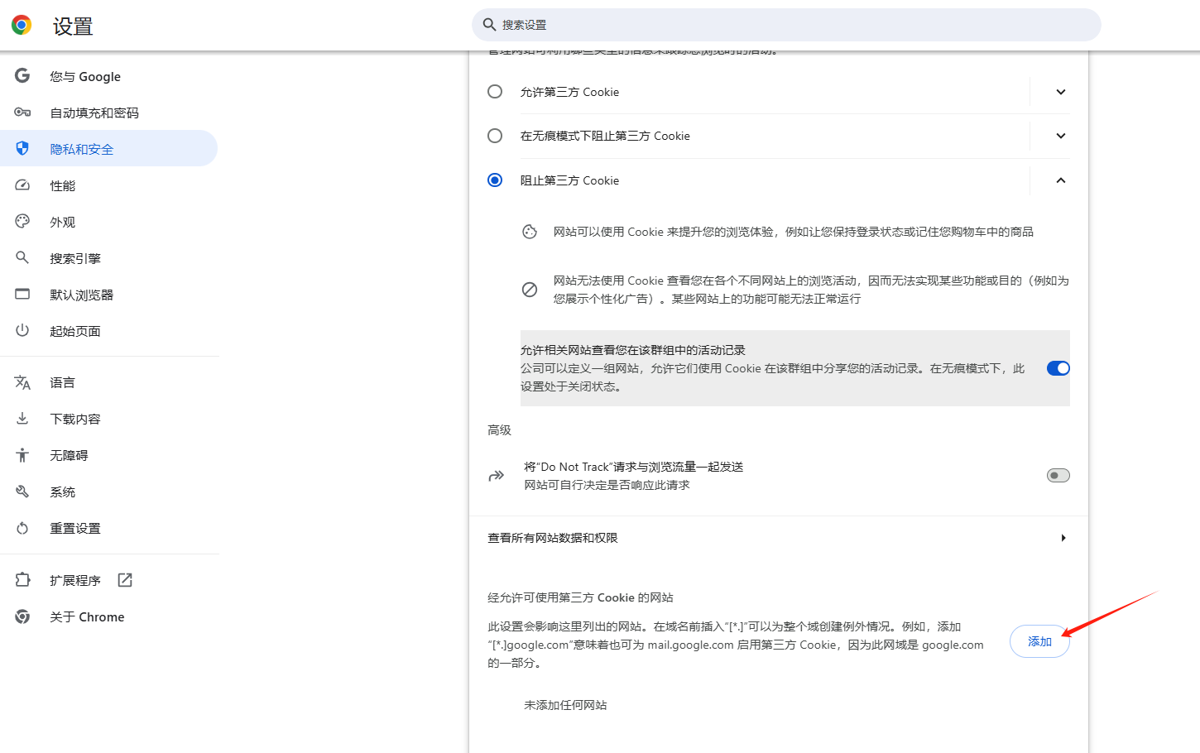Click the Google G icon in sidebar
The height and width of the screenshot is (753, 1200).
(x=22, y=76)
